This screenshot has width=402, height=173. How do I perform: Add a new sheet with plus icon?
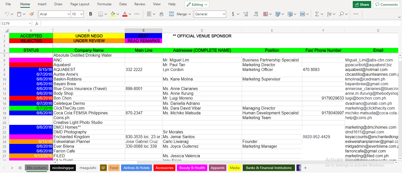305,168
